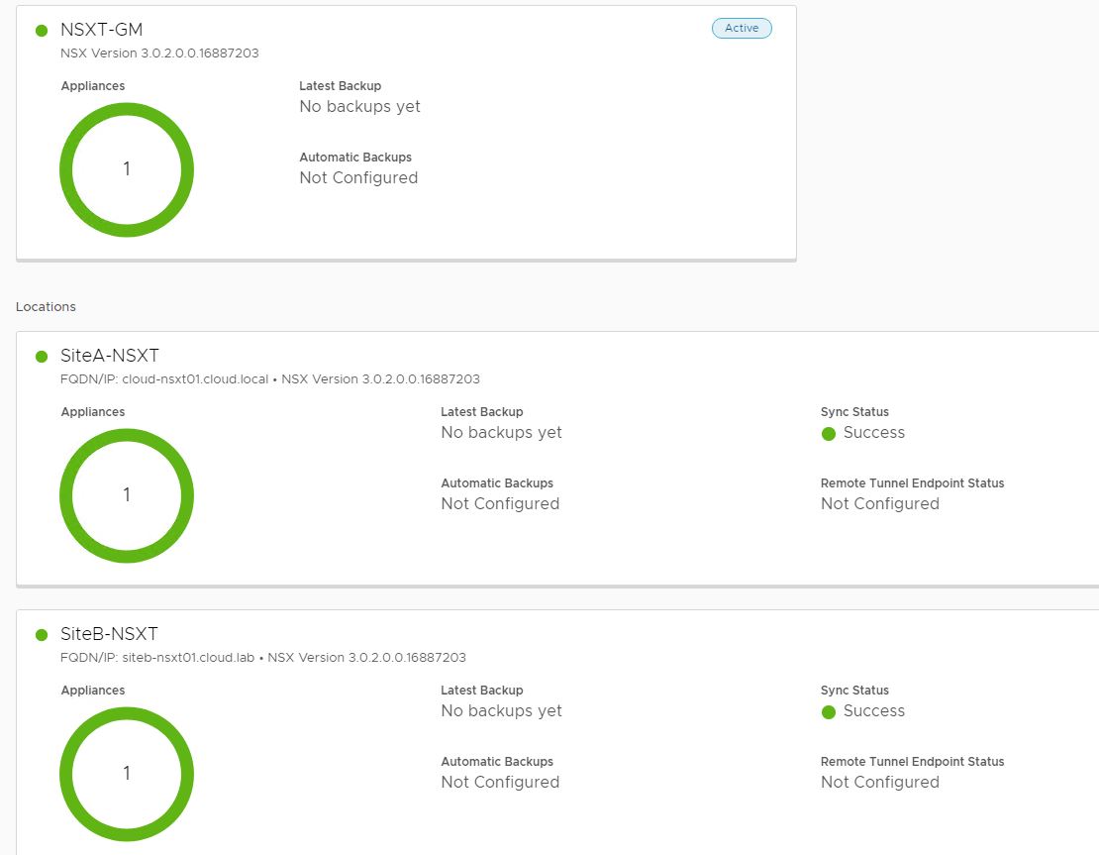Click SiteA-NSXT Automatic Backups Not Configured
This screenshot has height=855, width=1099.
500,504
